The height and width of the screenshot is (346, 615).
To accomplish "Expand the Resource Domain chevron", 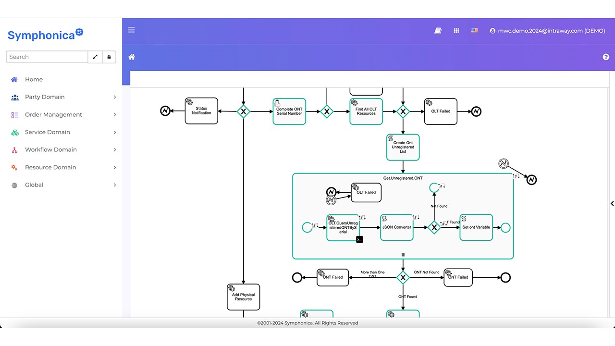I will click(x=115, y=167).
